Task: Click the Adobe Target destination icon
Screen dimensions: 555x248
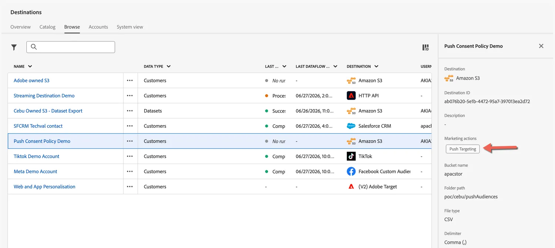Action: (351, 187)
